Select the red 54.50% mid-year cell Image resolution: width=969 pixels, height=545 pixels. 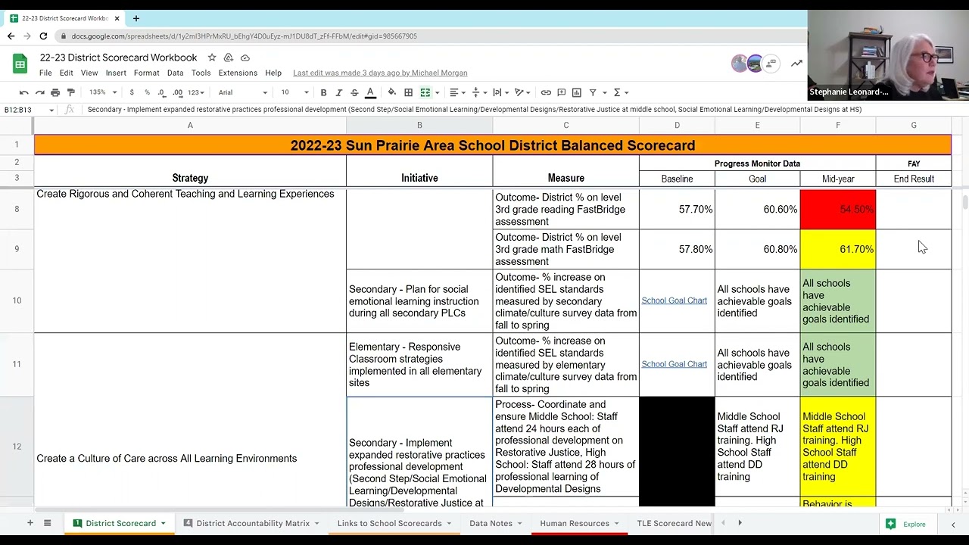pos(837,209)
